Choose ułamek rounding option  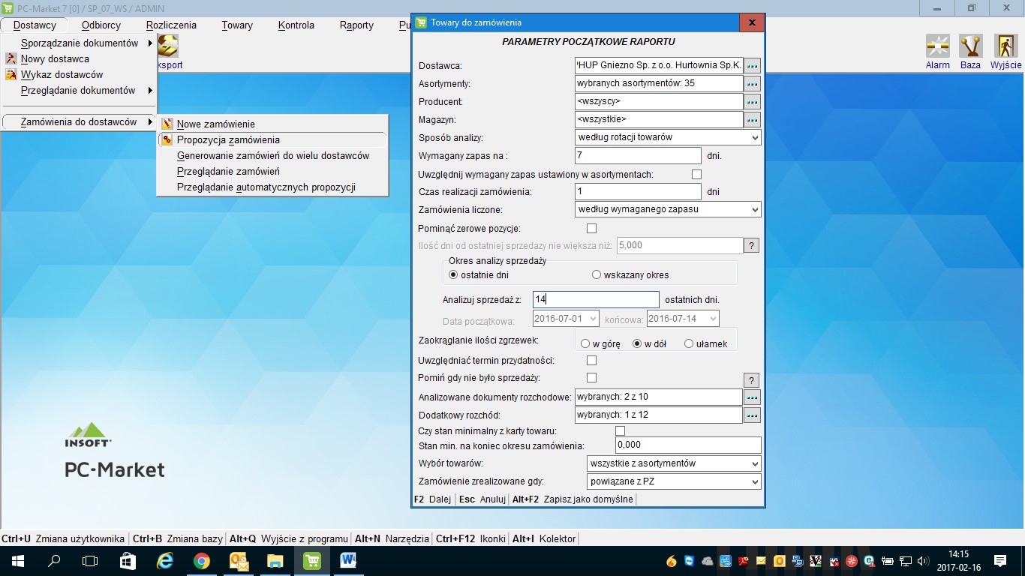click(689, 343)
